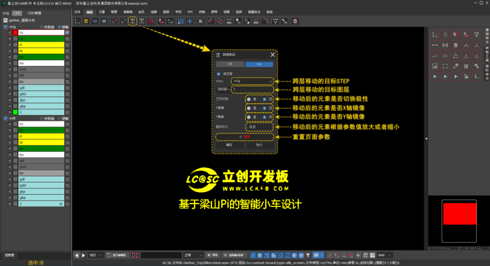Click the next arrow in bottom bar
Viewport: 490px width, 266px height.
pyautogui.click(x=83, y=255)
